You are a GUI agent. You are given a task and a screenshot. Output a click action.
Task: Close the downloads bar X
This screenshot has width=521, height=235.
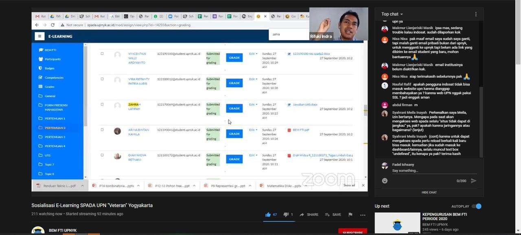click(363, 185)
